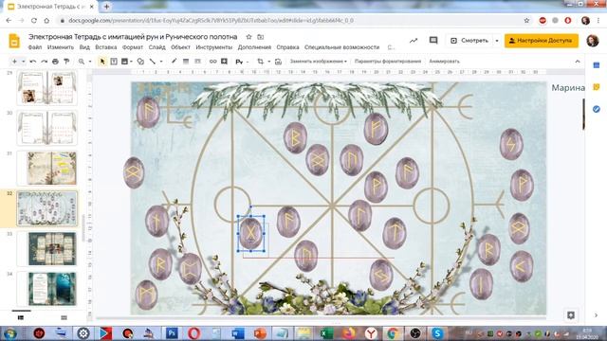Image resolution: width=607 pixels, height=341 pixels.
Task: Expand the crop mask dropdown arrow
Action: (x=269, y=62)
